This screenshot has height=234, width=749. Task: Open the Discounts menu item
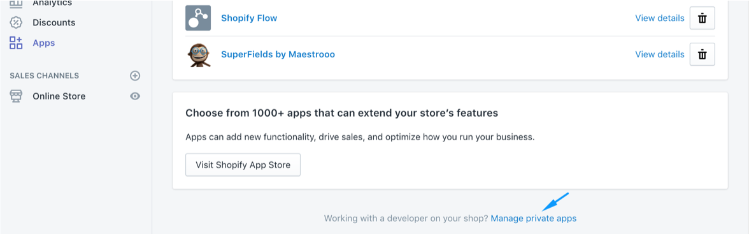(x=54, y=22)
